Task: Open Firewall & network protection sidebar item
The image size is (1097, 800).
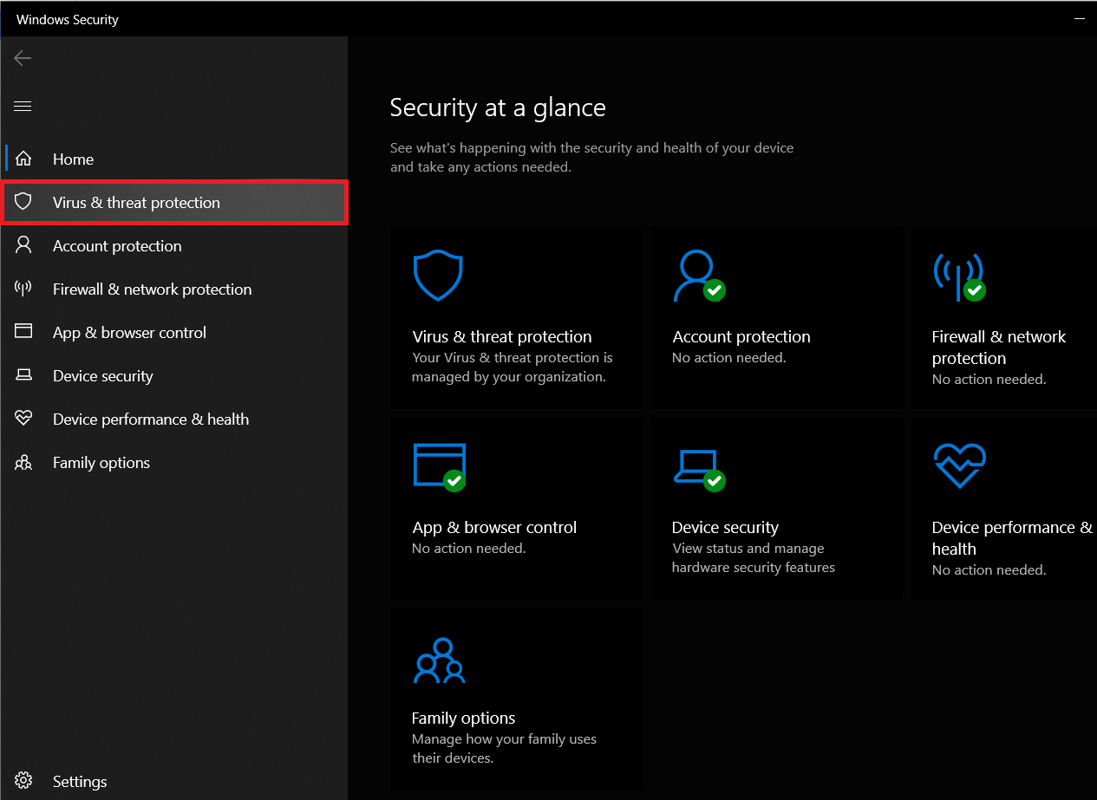Action: point(174,289)
